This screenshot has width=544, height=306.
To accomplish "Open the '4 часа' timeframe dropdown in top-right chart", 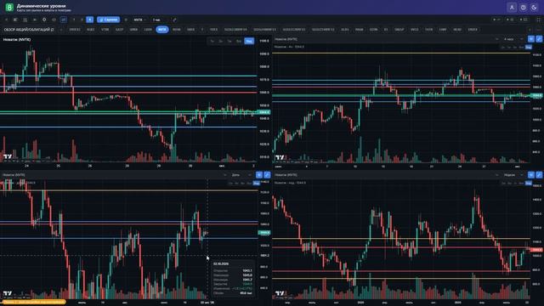I will (x=513, y=39).
